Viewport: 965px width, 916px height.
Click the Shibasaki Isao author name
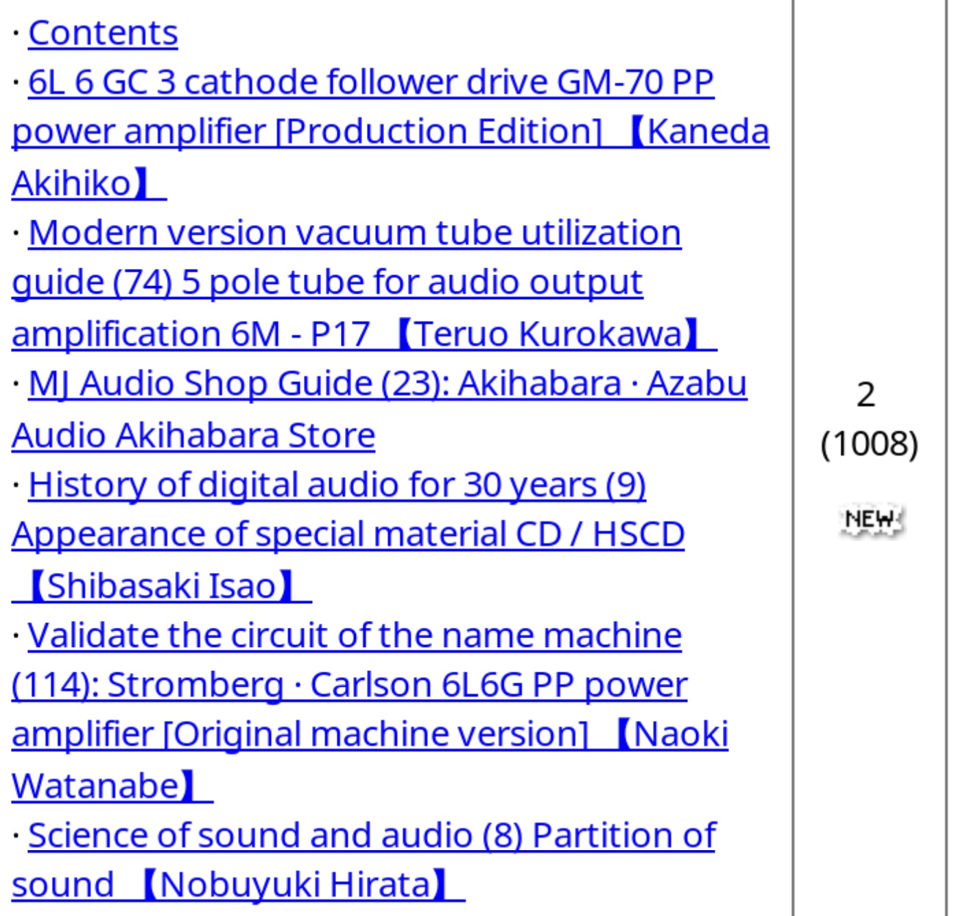point(162,586)
